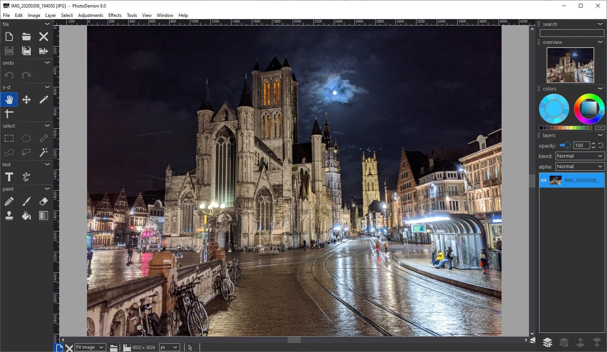Viewport: 607px width, 352px height.
Task: Open the alpha mode dropdown
Action: 580,167
